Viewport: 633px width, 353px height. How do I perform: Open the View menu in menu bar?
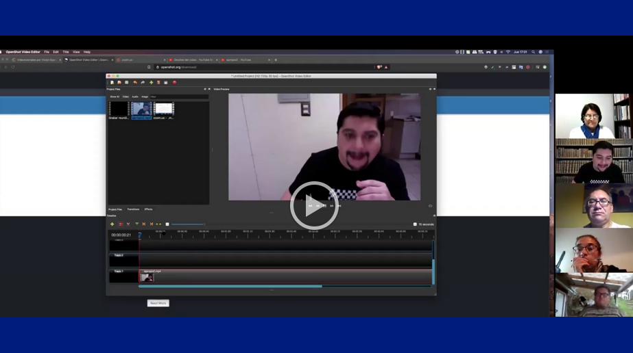76,52
